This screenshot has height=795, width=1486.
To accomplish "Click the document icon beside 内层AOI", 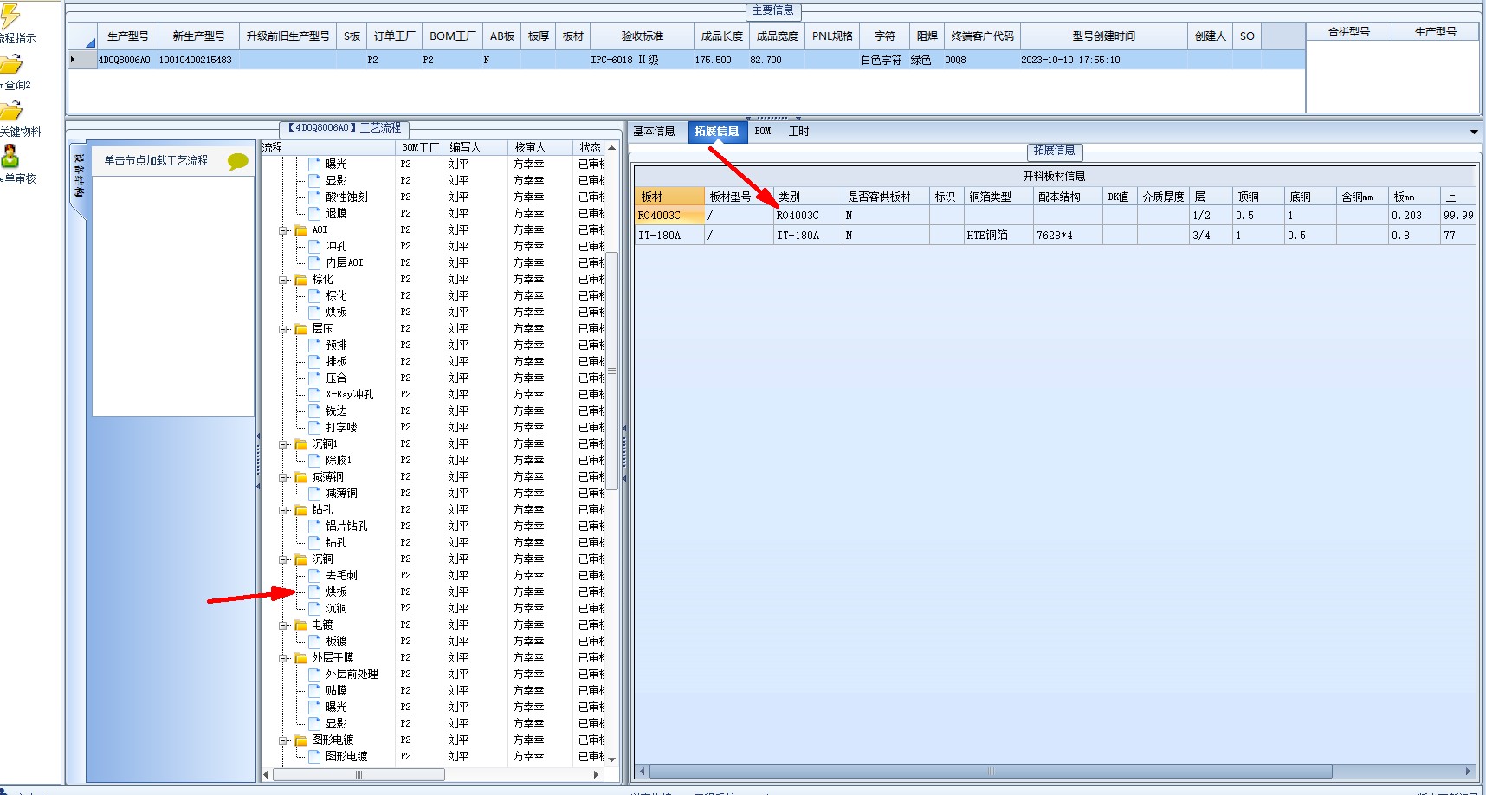I will [x=315, y=262].
